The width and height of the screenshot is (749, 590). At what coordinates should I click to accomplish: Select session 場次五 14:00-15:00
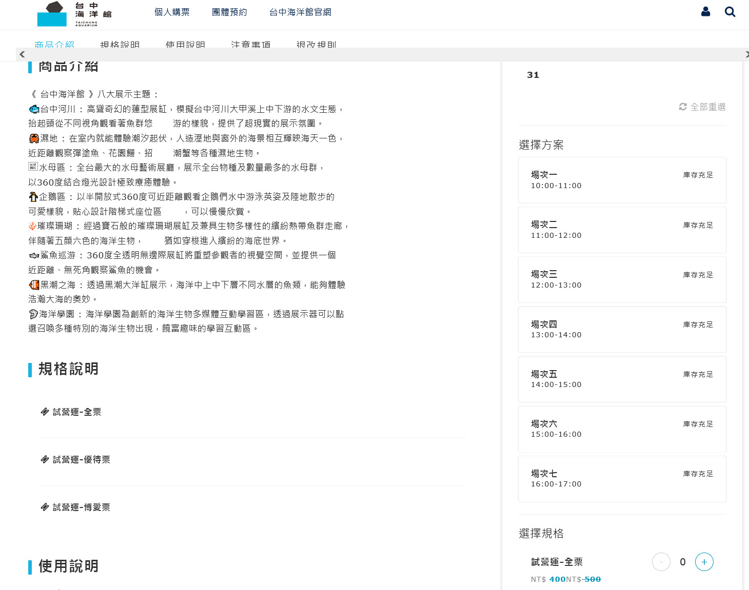tap(622, 379)
